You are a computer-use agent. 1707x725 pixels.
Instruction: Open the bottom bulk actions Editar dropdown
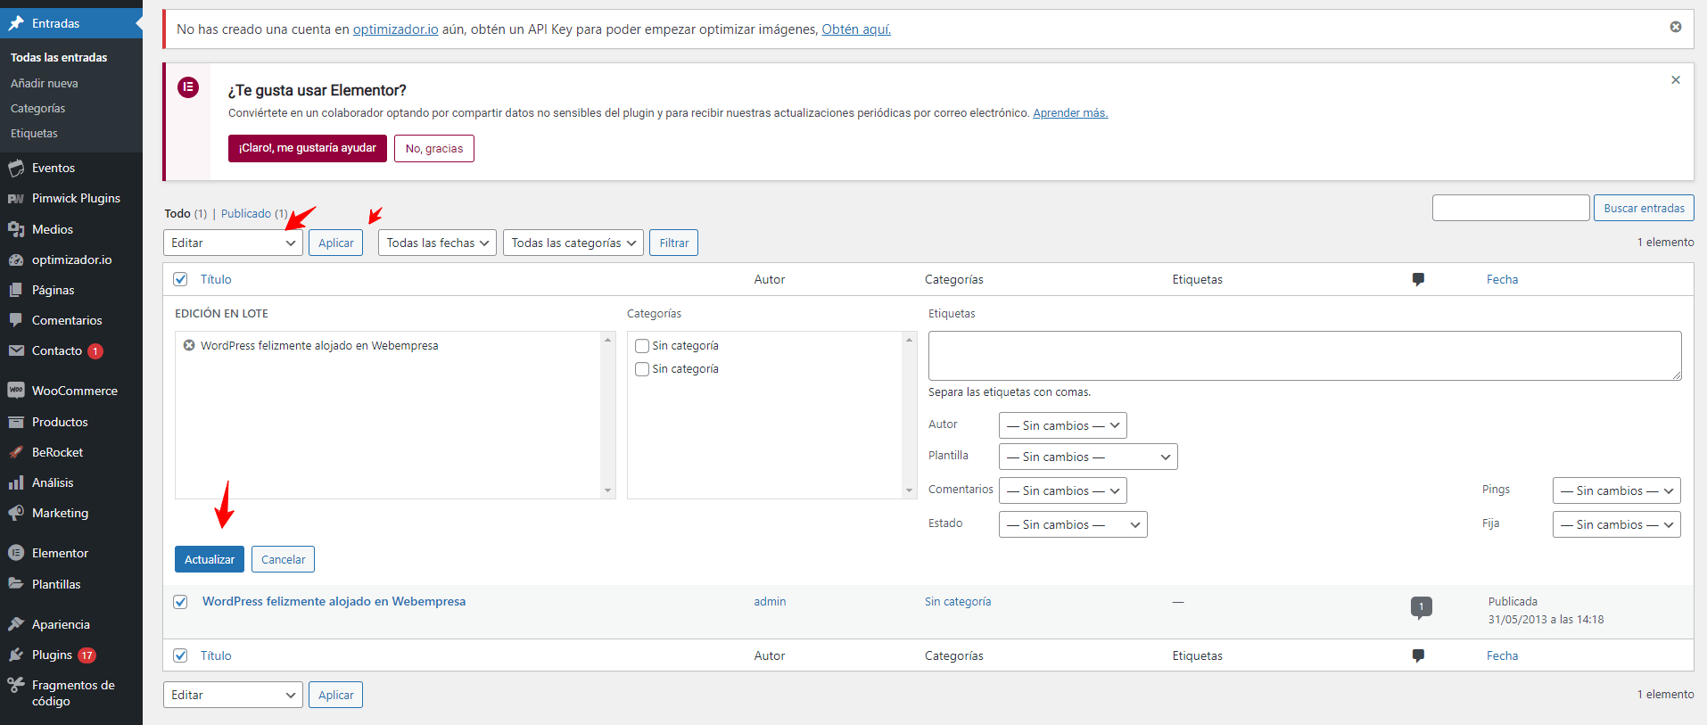(x=233, y=695)
